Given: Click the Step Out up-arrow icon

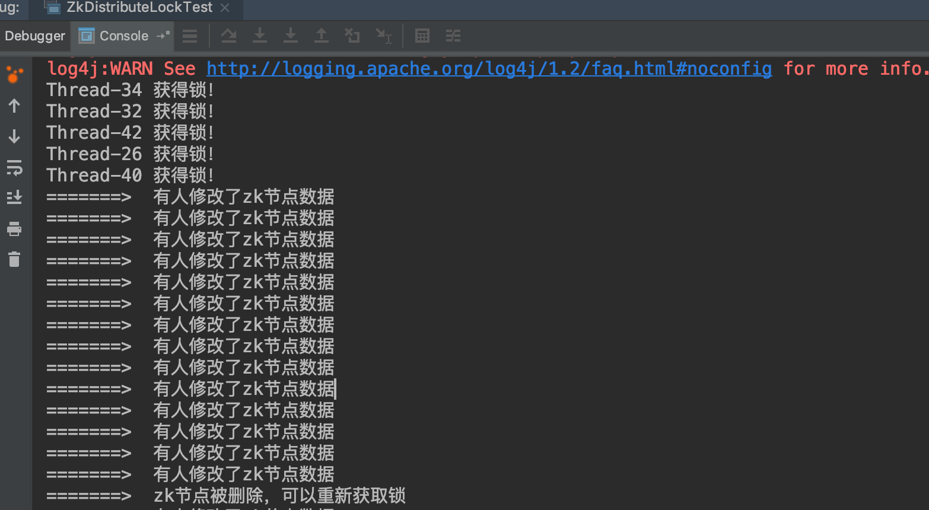Looking at the screenshot, I should pos(322,36).
